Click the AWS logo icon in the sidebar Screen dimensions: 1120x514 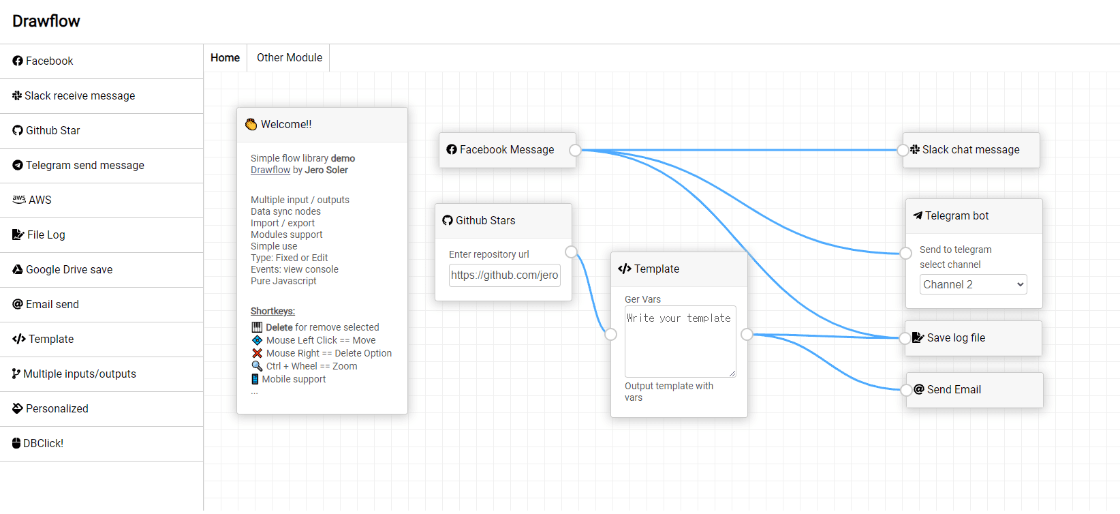coord(19,199)
